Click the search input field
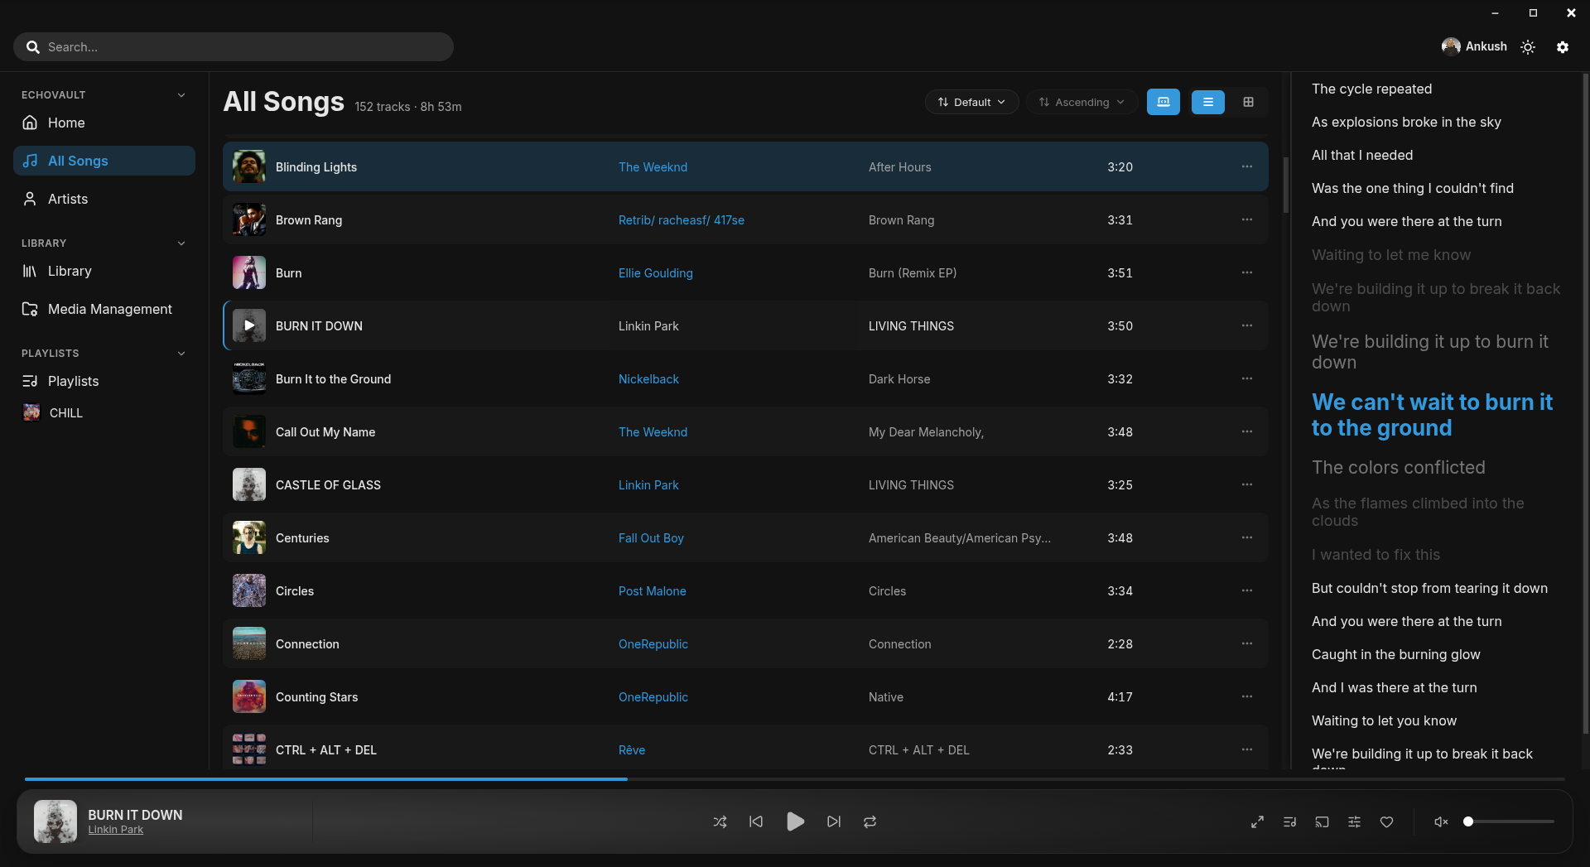The height and width of the screenshot is (867, 1590). [234, 46]
